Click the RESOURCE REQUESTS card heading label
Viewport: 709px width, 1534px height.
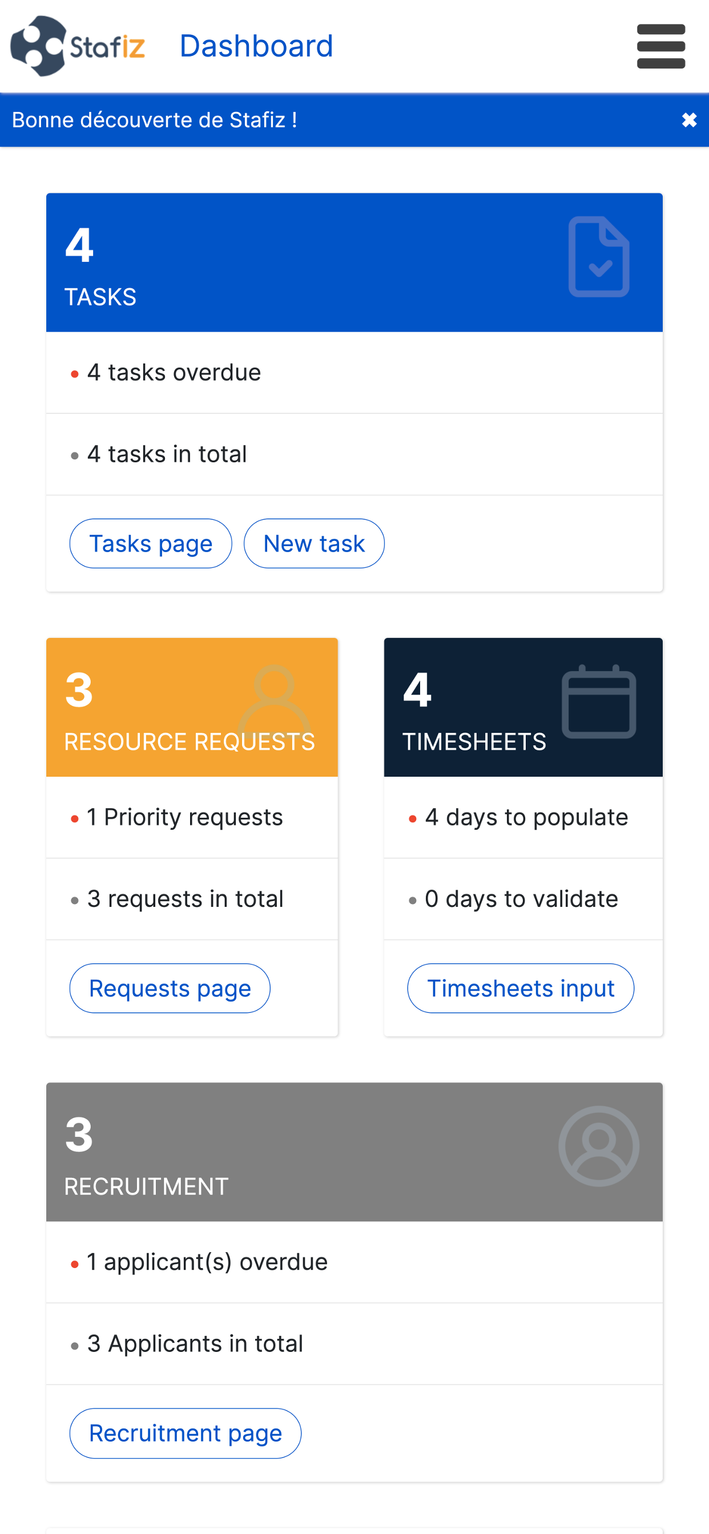(x=190, y=742)
